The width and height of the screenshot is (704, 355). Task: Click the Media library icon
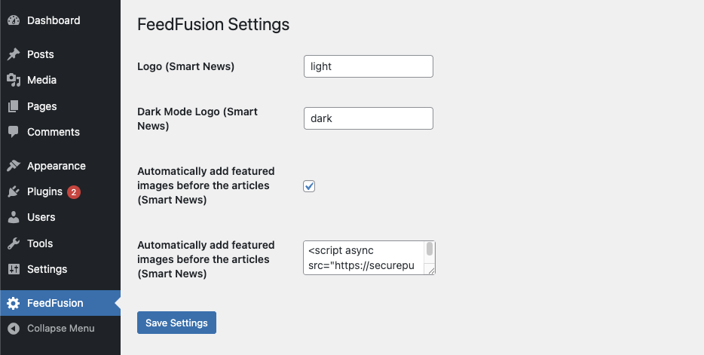(14, 80)
